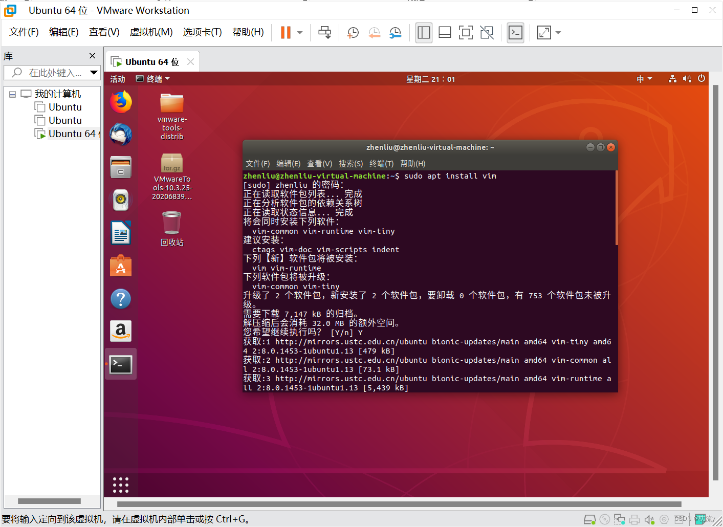
Task: Open the Help icon in the dock
Action: [121, 299]
